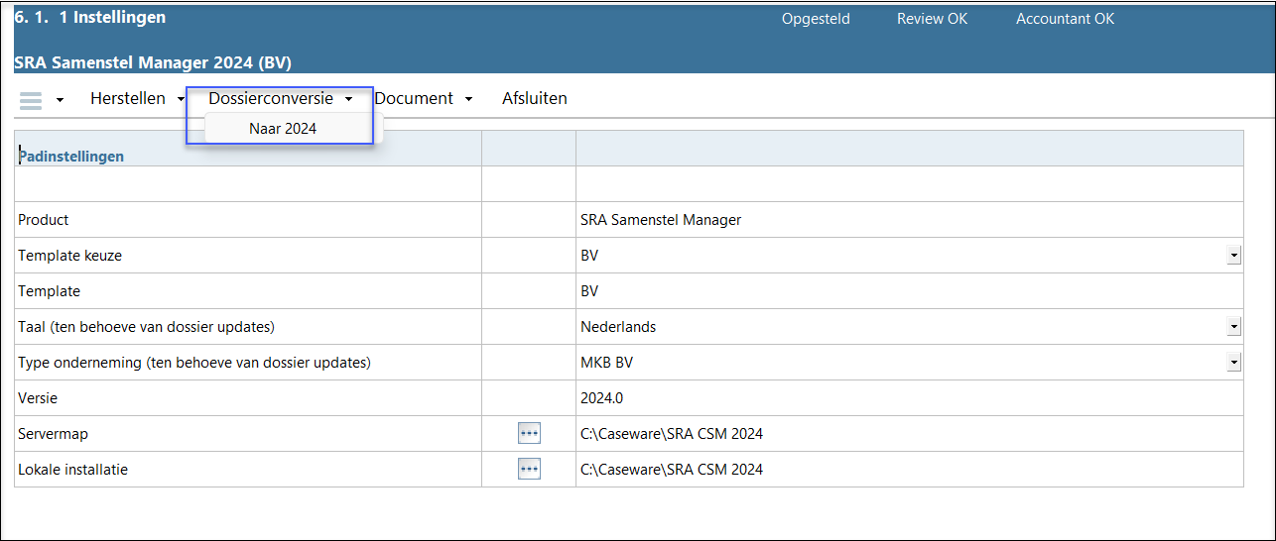Click the Taal (ten behoeve van dossier updates) label
This screenshot has width=1276, height=541.
coord(146,327)
